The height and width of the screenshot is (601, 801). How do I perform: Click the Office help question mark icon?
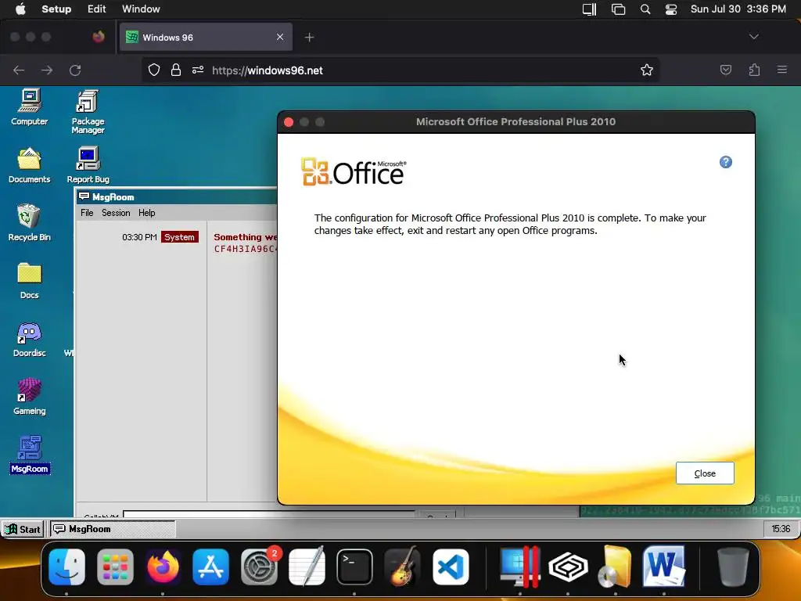coord(725,162)
